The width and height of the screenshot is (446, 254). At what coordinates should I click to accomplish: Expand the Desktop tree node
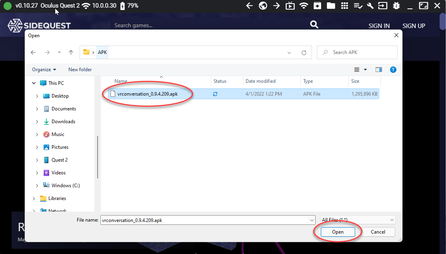(37, 96)
